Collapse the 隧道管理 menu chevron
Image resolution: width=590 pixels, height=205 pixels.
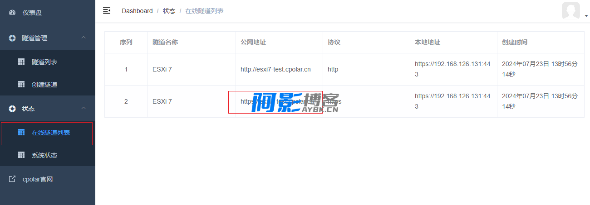[84, 38]
